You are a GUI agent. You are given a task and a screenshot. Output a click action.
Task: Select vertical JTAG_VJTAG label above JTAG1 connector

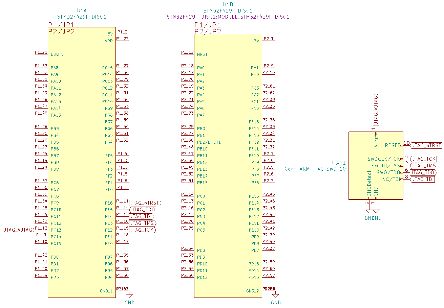pos(376,110)
